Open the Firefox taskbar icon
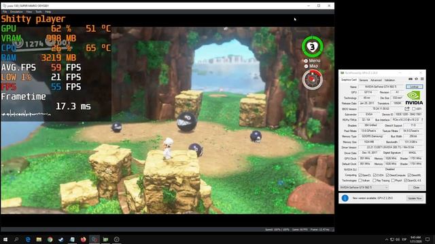 click(83, 239)
